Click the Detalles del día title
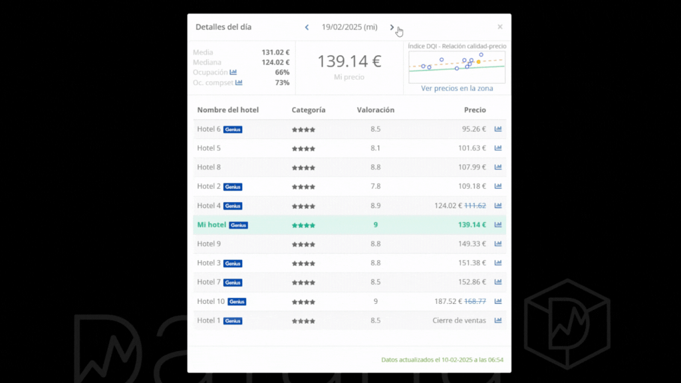This screenshot has height=383, width=681. [x=223, y=27]
